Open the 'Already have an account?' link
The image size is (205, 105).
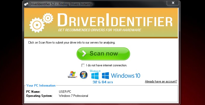[161, 81]
